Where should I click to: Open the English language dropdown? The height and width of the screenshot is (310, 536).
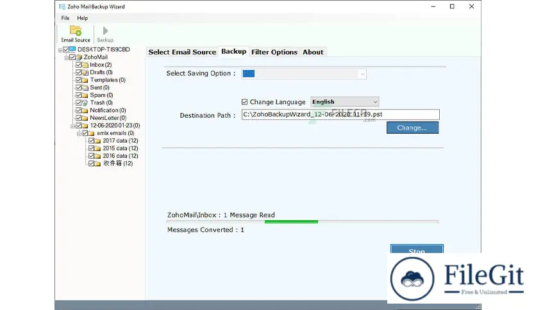click(344, 102)
